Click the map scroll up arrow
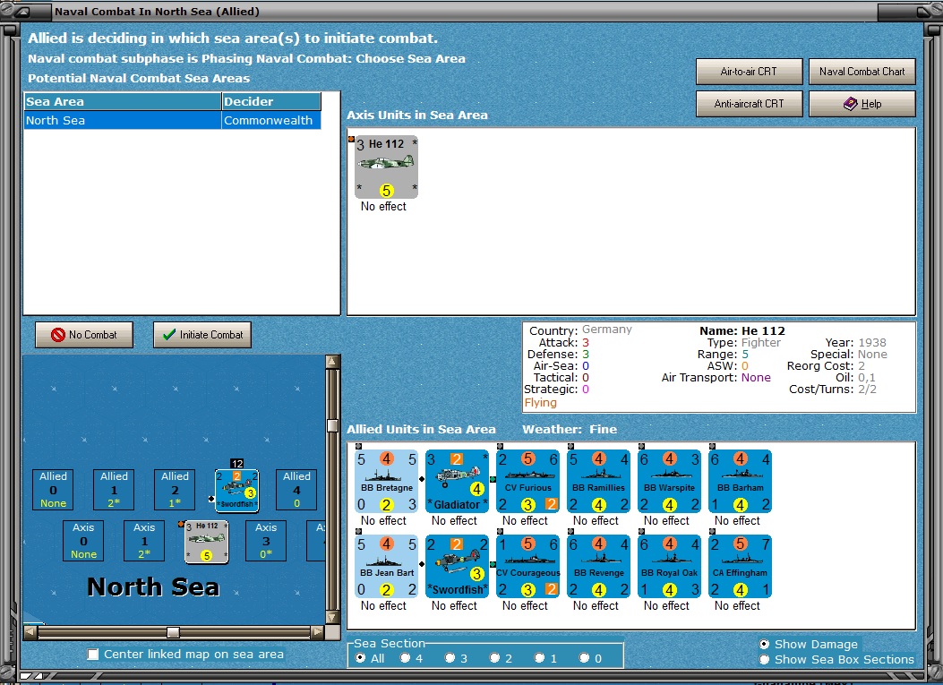 (x=332, y=362)
